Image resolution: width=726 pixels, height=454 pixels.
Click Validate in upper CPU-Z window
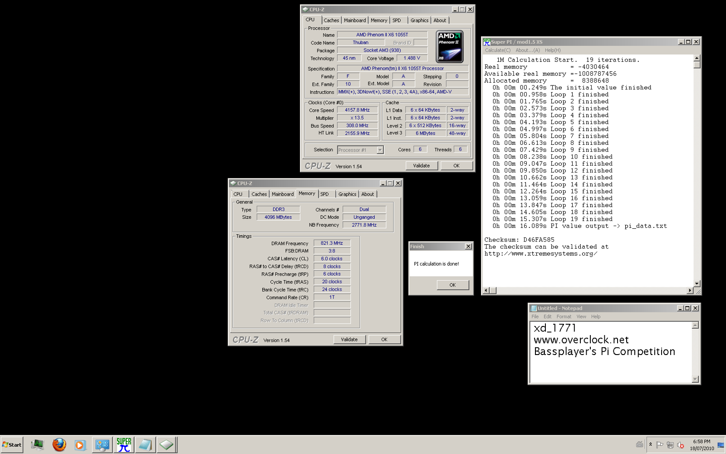(422, 166)
